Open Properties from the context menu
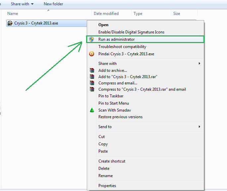This screenshot has height=191, width=227. pos(145,186)
